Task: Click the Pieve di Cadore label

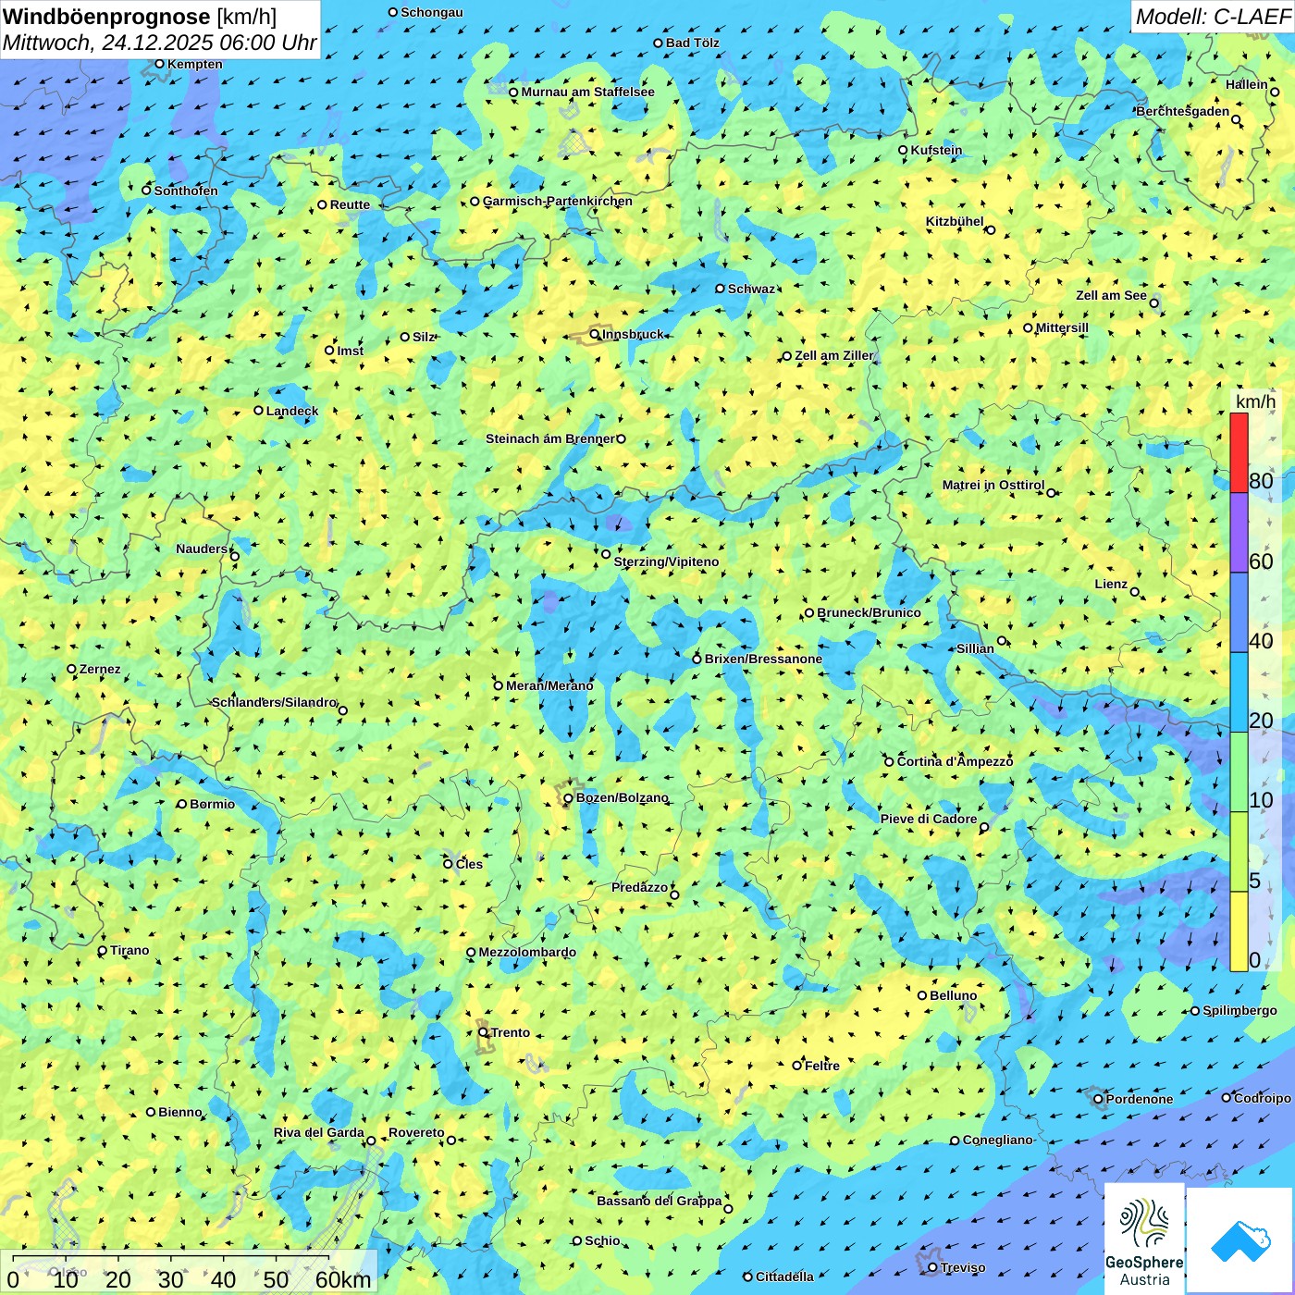Action: point(929,819)
